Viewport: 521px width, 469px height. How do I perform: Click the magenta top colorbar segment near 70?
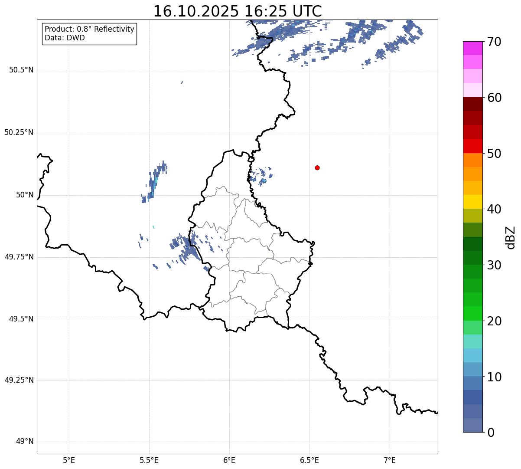(x=472, y=48)
